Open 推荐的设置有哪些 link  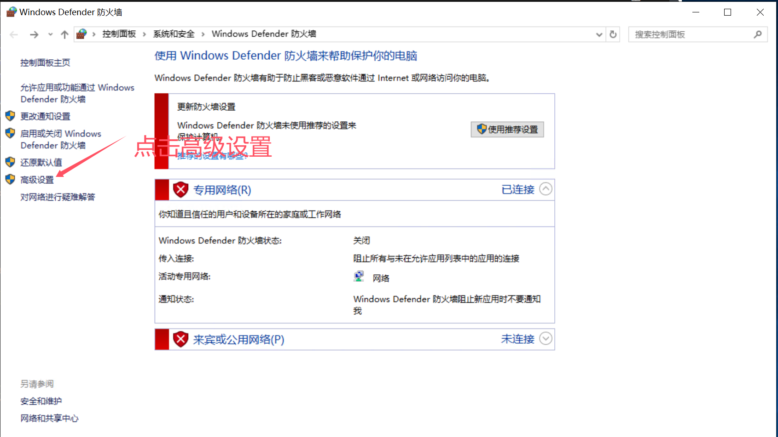pyautogui.click(x=212, y=156)
